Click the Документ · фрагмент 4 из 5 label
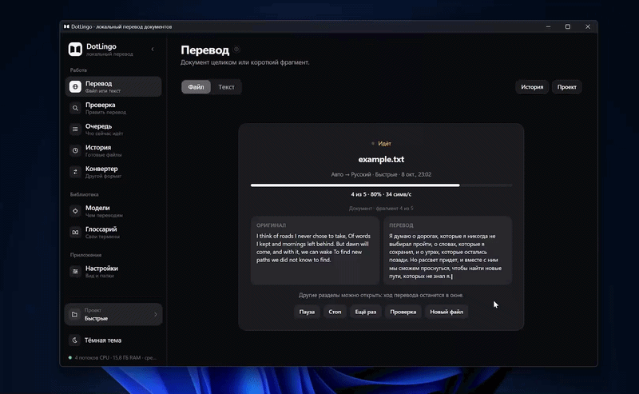Viewport: 639px width, 394px height. [x=381, y=209]
